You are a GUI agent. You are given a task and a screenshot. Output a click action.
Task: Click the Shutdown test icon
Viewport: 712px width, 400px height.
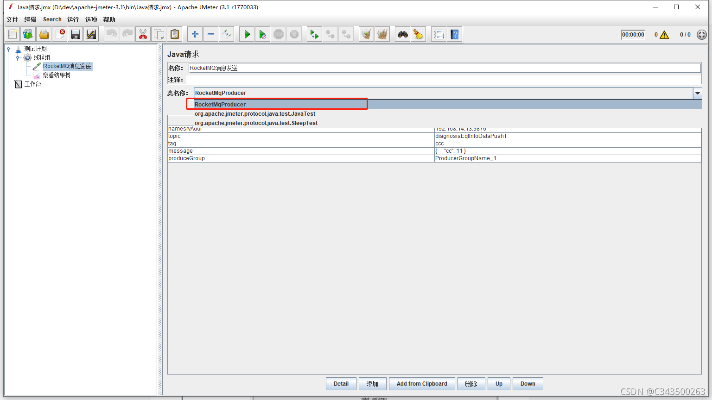click(294, 34)
